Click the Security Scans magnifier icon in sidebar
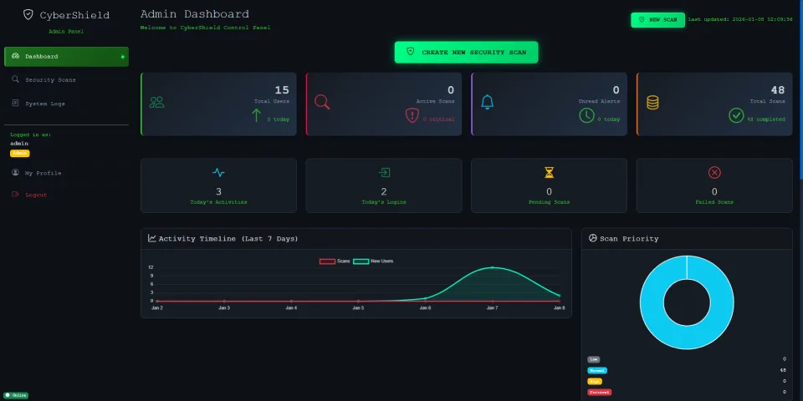This screenshot has height=401, width=803. point(15,79)
